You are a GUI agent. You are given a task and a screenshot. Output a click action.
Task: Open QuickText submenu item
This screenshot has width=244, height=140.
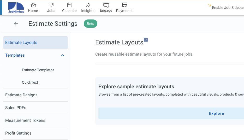coord(30,82)
